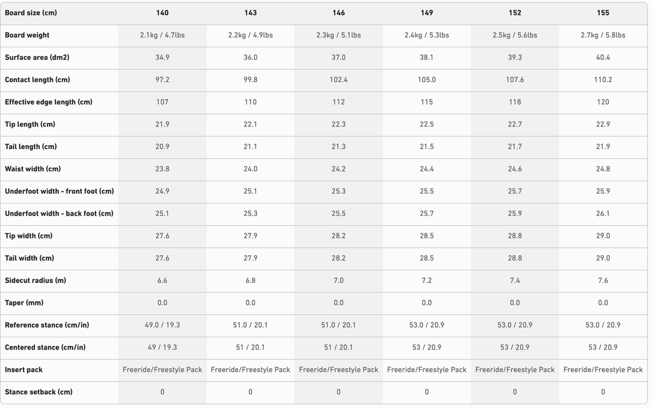Screen dimensions: 653x408
Task: Click the Waist width row label
Action: (33, 169)
